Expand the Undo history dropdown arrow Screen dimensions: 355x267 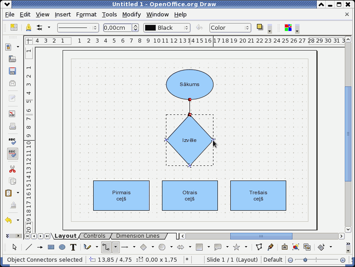(18, 220)
